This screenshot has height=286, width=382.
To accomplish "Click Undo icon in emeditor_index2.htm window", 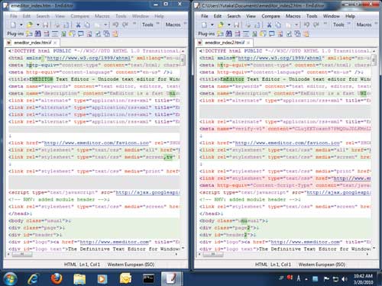I will [x=306, y=24].
